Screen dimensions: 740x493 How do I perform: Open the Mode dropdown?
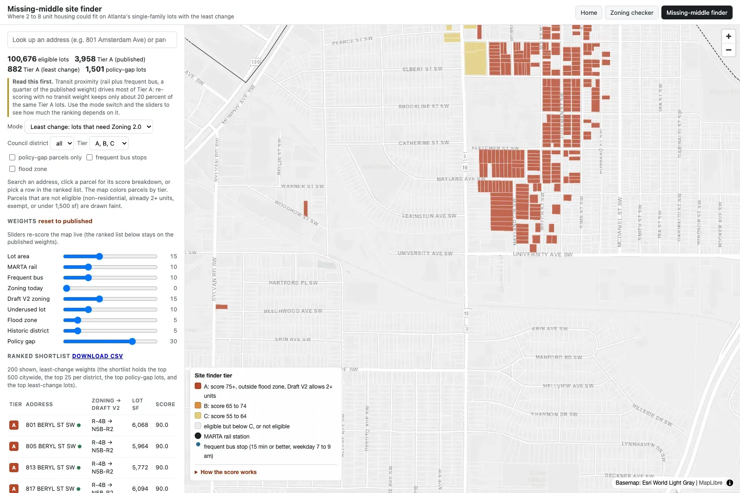[89, 127]
